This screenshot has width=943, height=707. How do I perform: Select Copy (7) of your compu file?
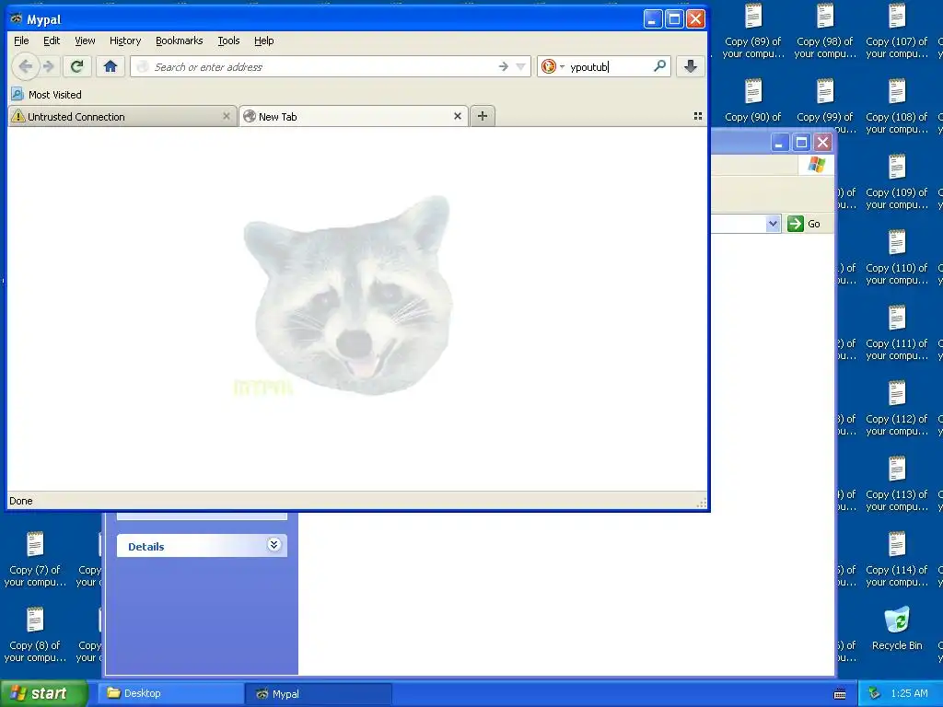35,559
